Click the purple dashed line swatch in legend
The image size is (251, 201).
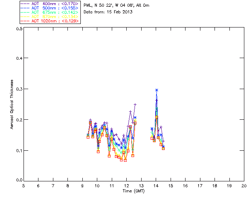(25, 4)
